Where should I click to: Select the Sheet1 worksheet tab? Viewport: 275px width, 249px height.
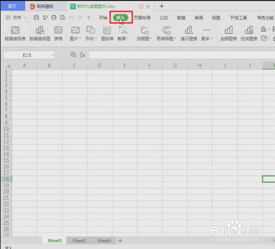click(x=55, y=241)
